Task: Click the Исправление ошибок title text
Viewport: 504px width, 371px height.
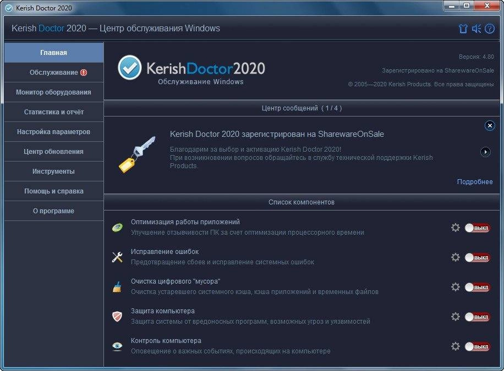Action: coord(165,252)
